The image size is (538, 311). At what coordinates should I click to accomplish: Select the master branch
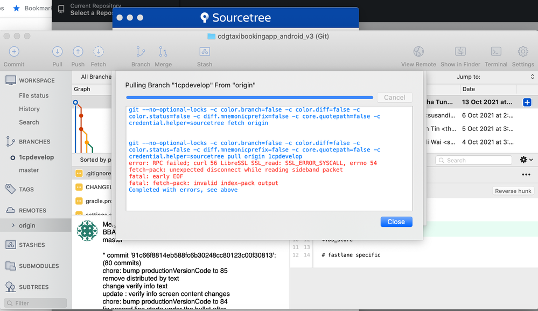[29, 170]
